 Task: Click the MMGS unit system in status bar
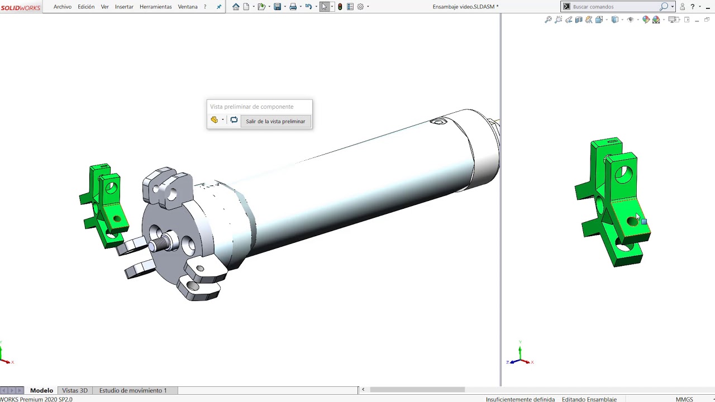pyautogui.click(x=684, y=399)
